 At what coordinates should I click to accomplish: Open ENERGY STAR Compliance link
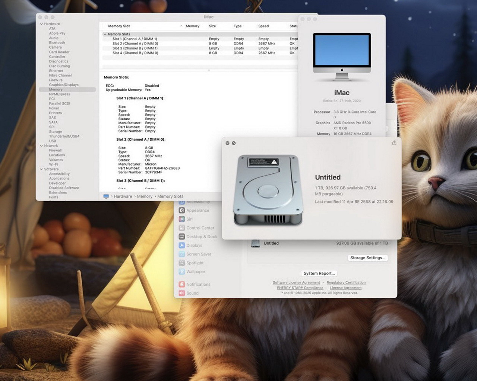click(x=300, y=288)
